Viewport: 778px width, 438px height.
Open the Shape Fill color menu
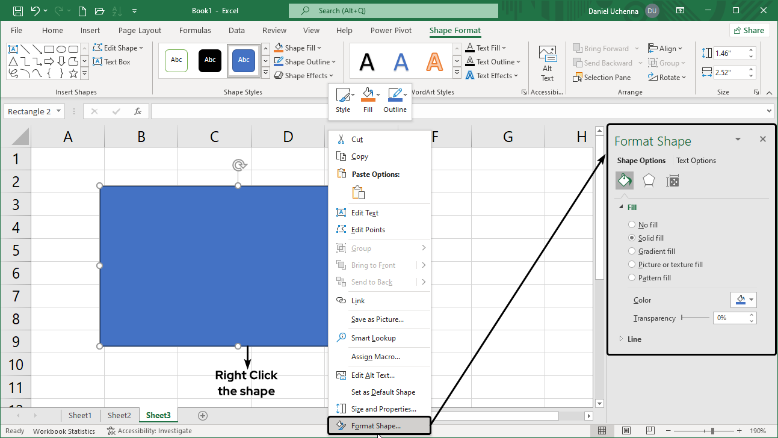[x=298, y=48]
